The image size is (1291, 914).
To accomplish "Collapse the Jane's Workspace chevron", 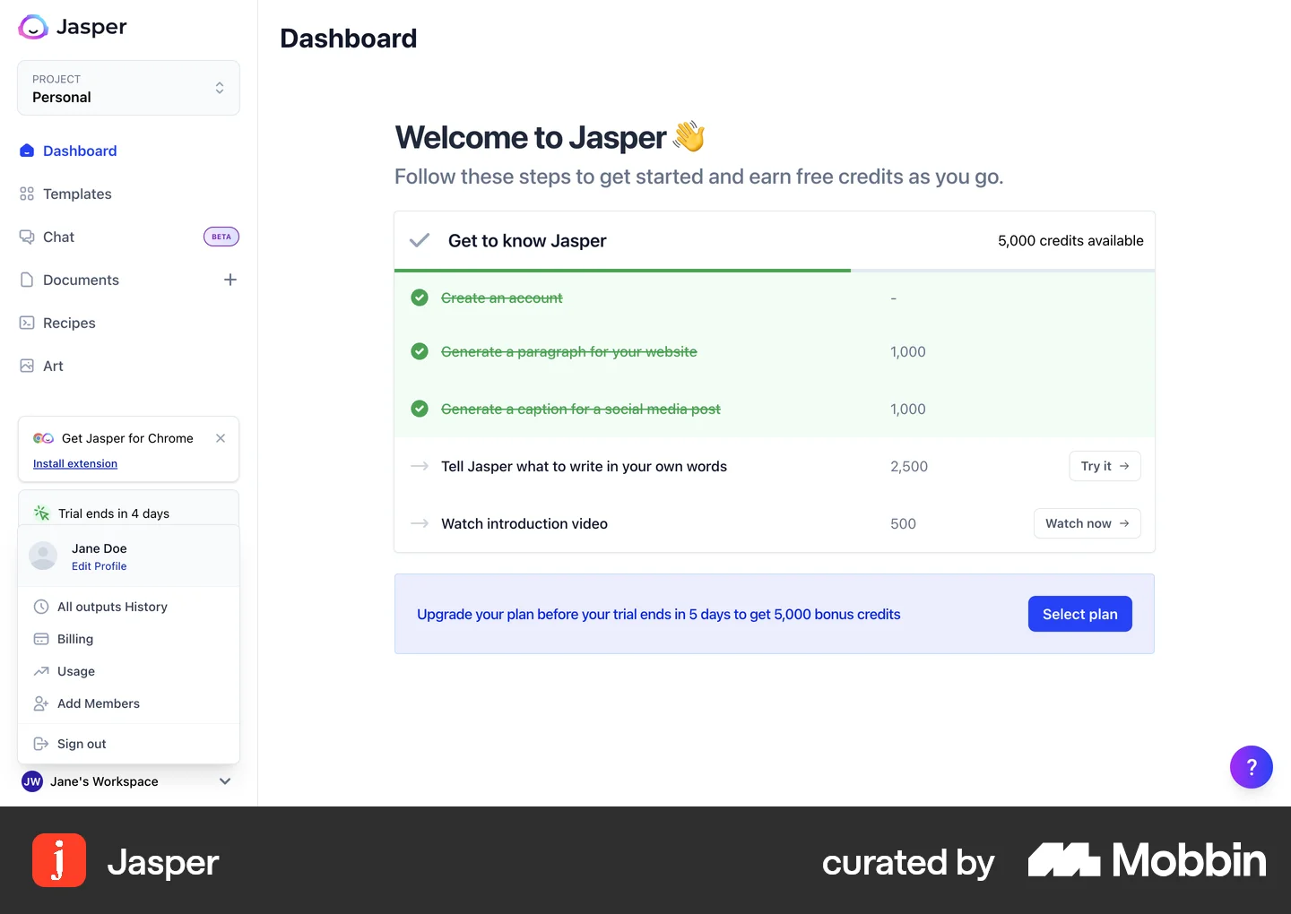I will pos(225,781).
